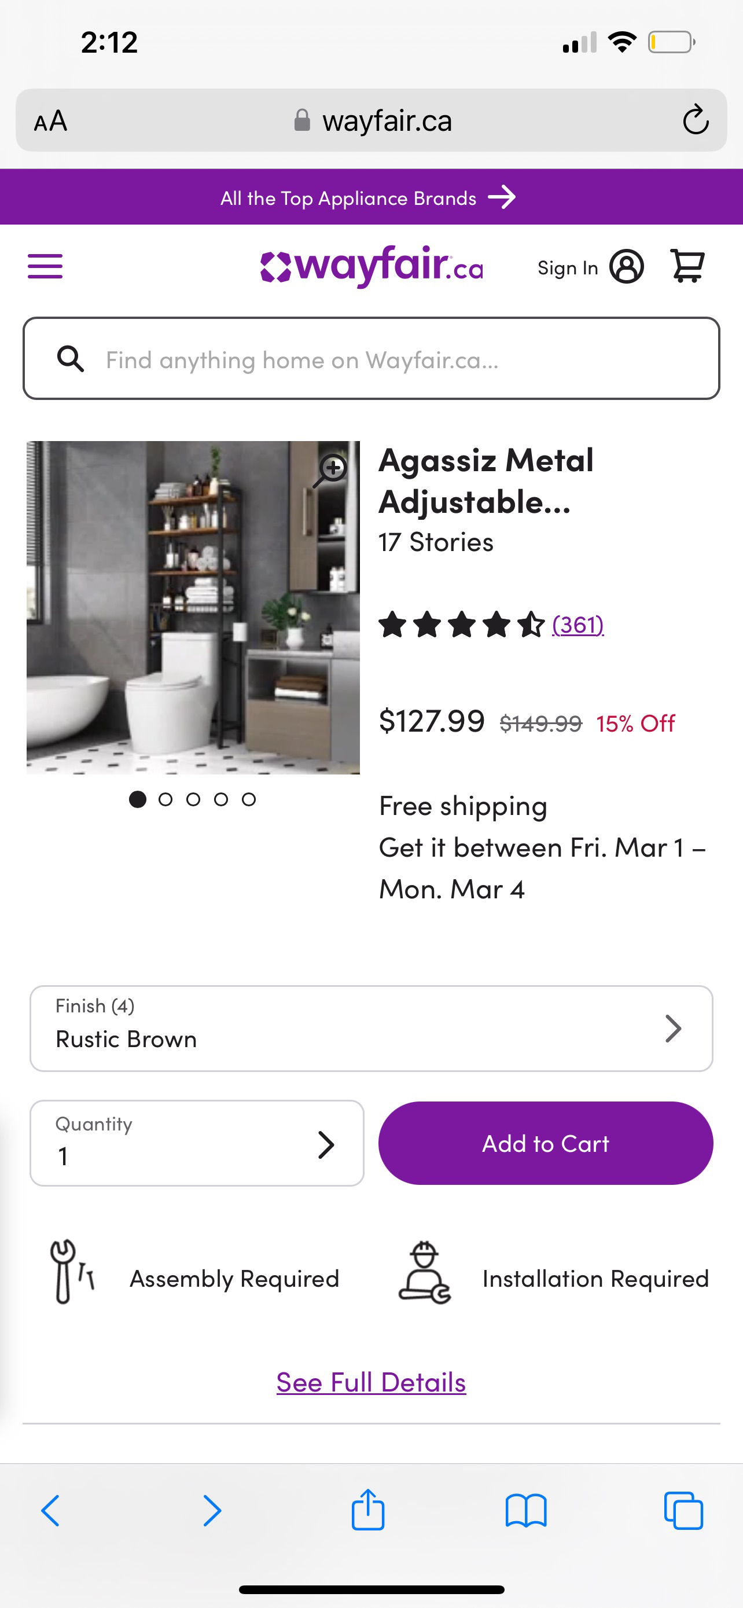The width and height of the screenshot is (743, 1608).
Task: Open All the Top Appliance Brands banner
Action: tap(368, 198)
